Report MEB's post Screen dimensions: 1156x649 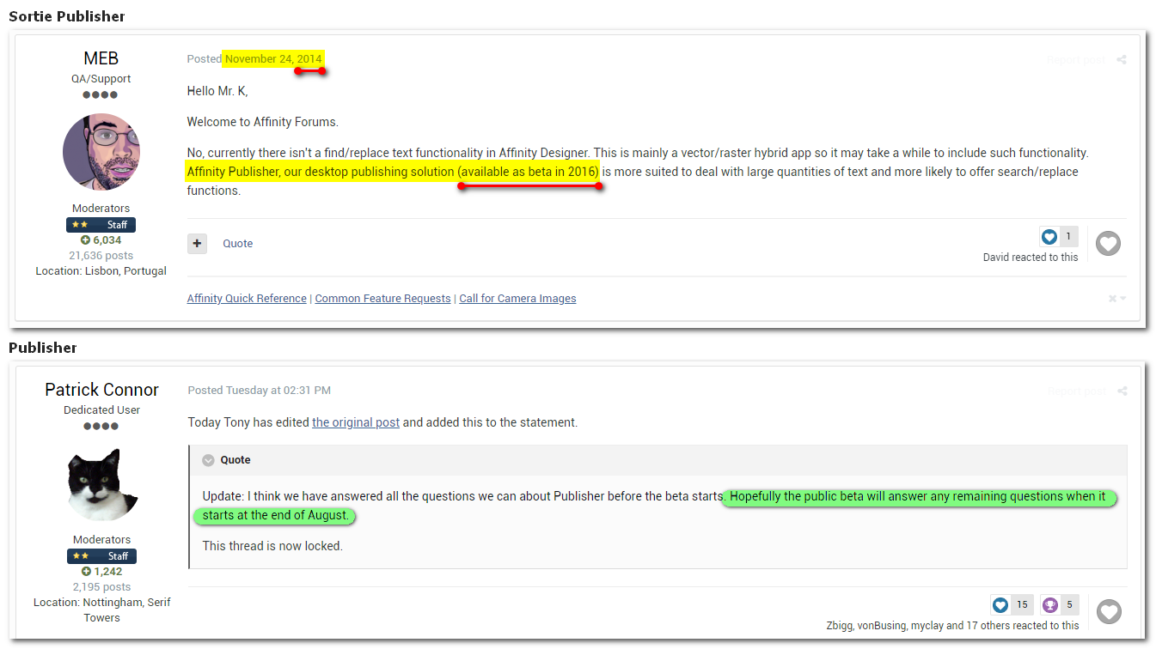[x=1076, y=60]
